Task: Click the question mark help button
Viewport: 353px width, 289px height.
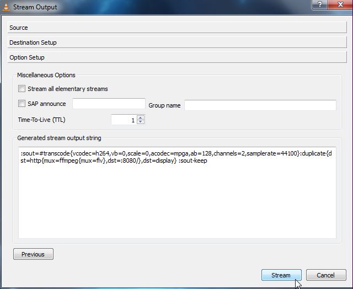Action: coord(319,4)
